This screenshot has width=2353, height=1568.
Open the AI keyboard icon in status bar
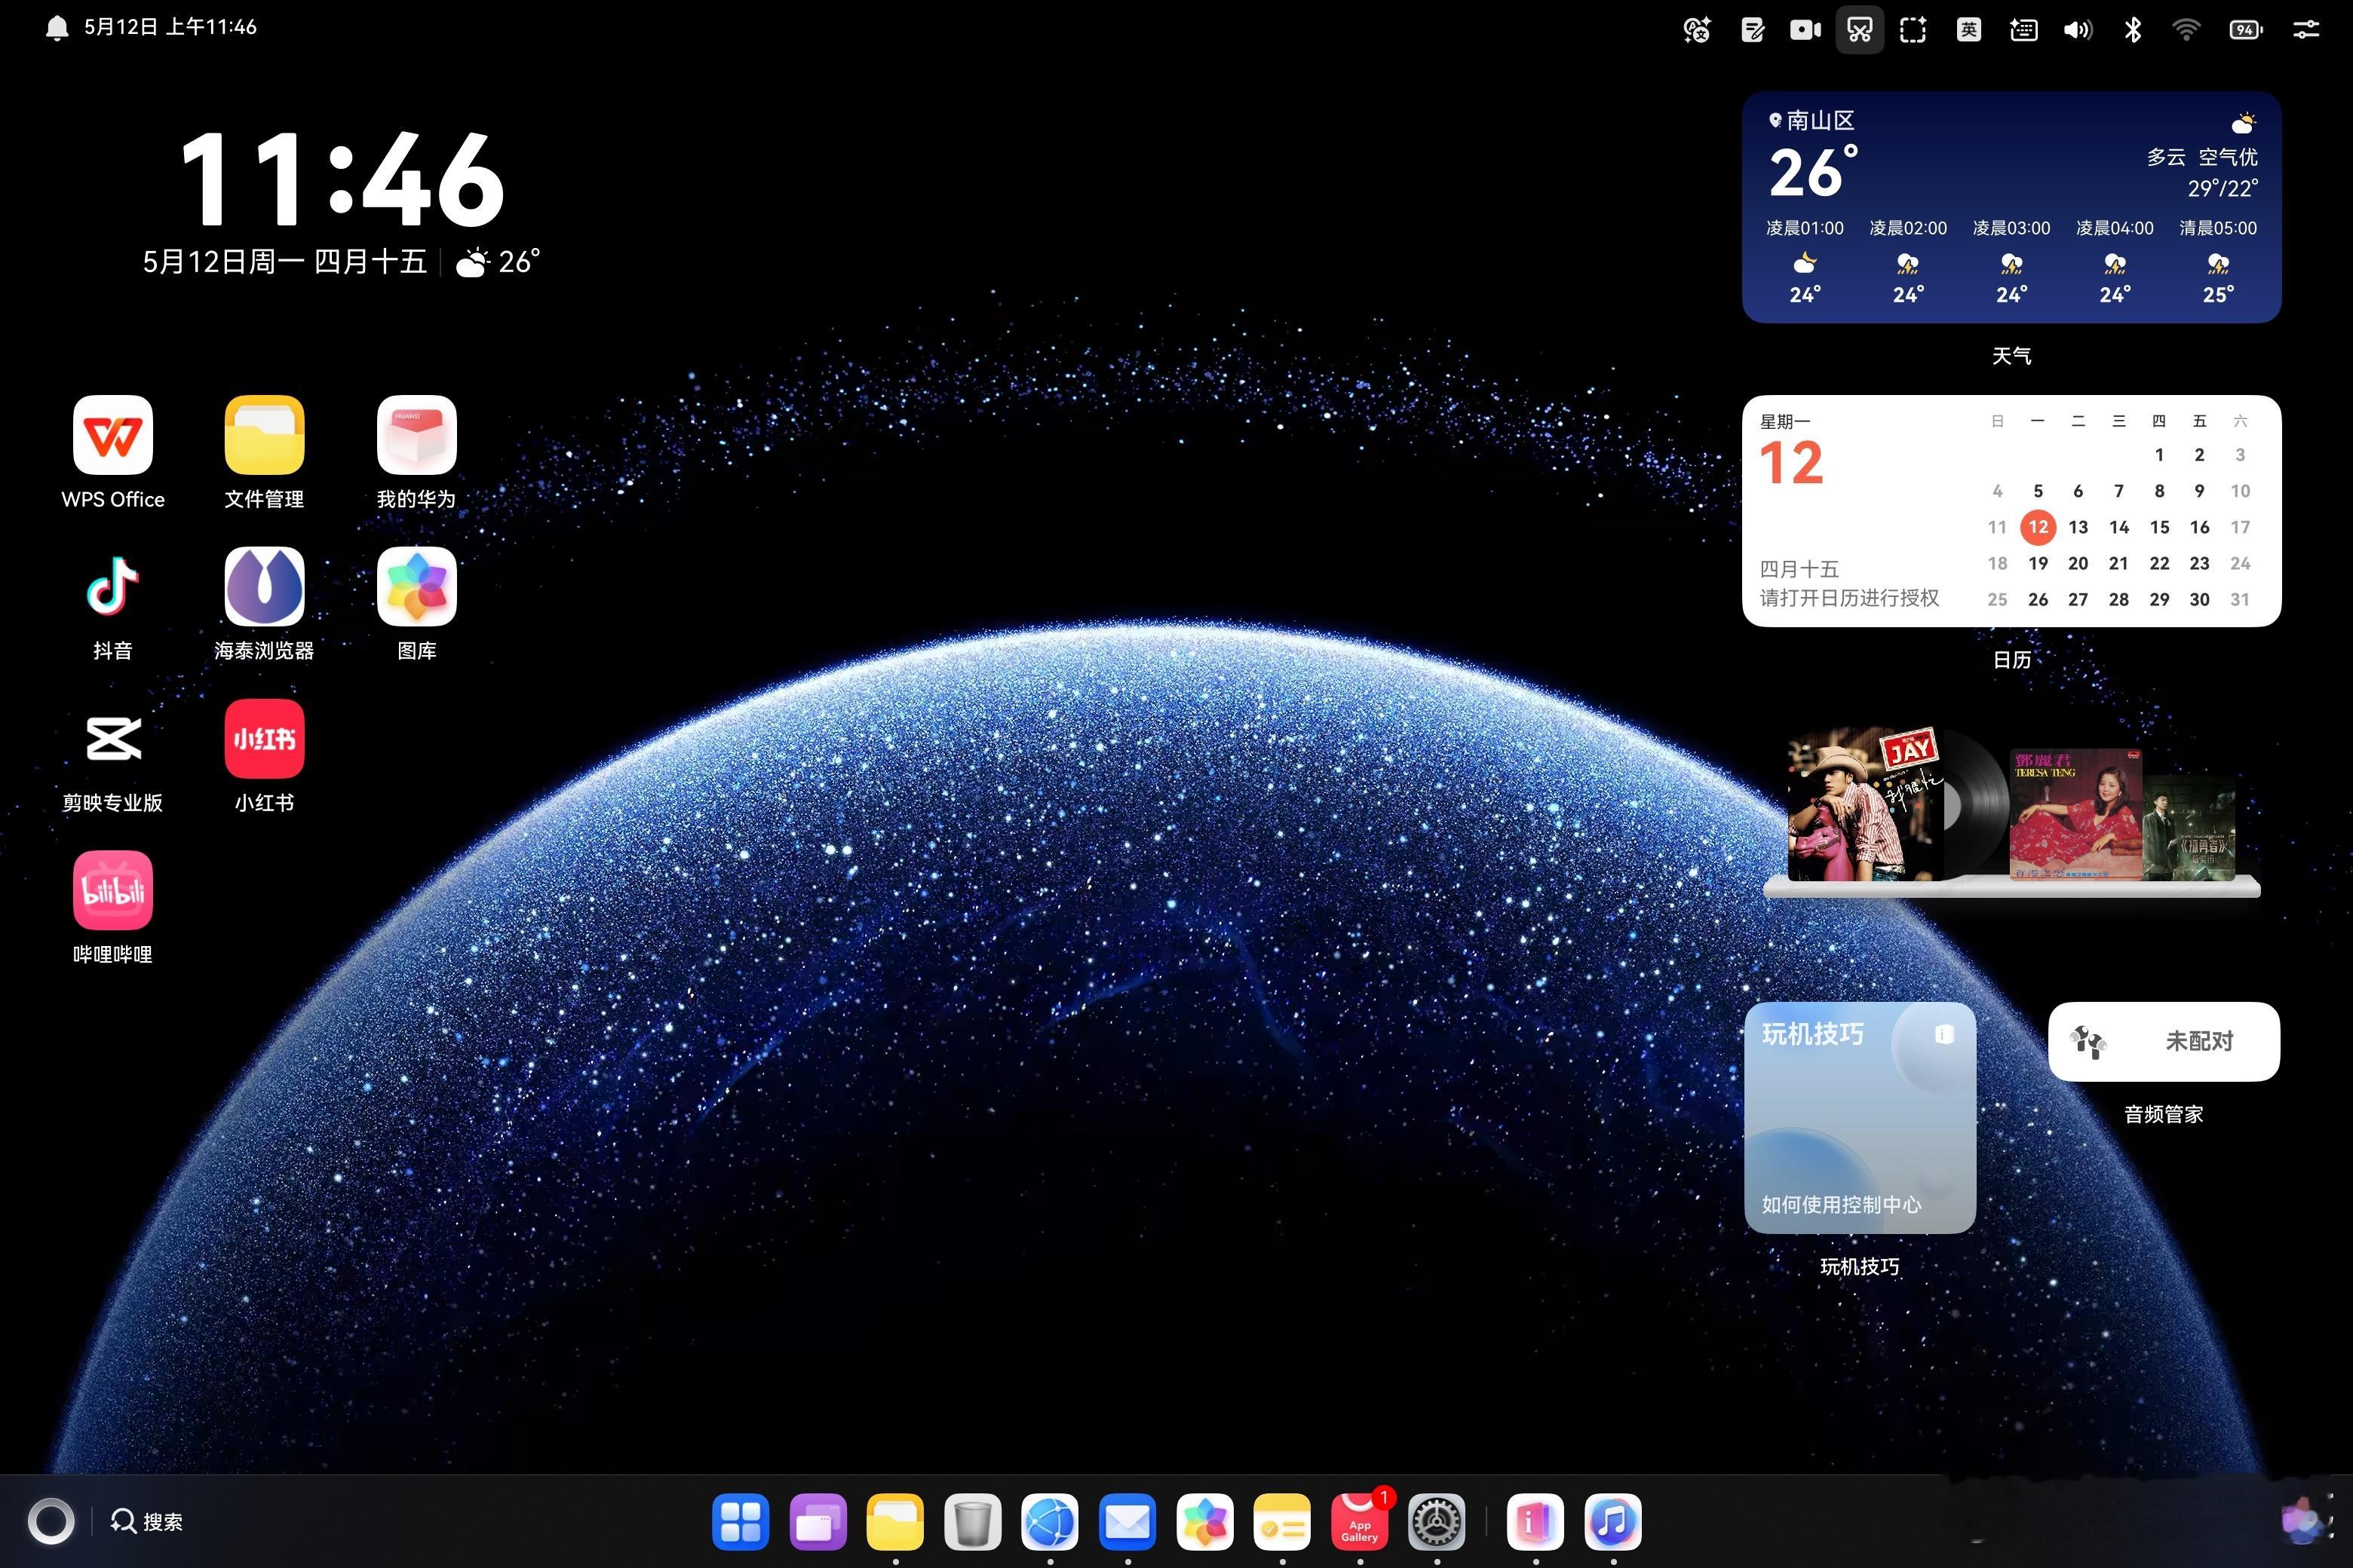[x=2023, y=30]
